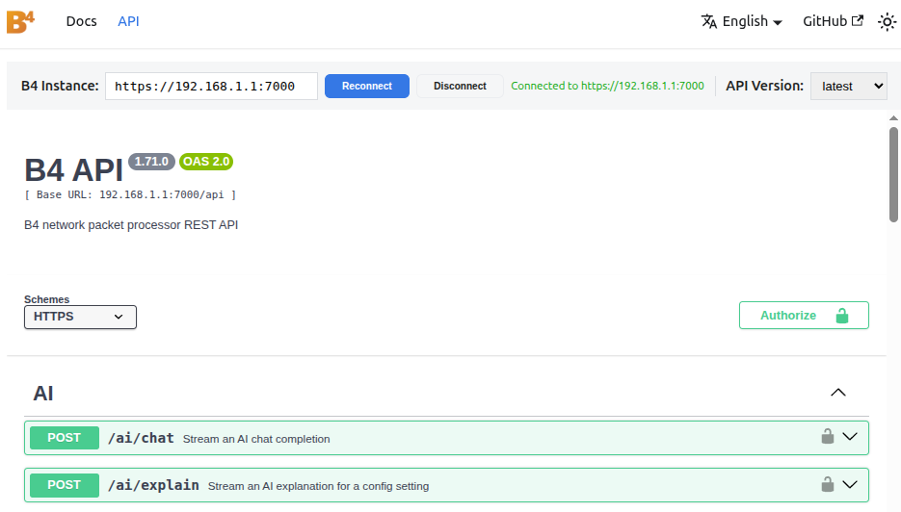Click the B4 Instance URL field

click(x=211, y=86)
